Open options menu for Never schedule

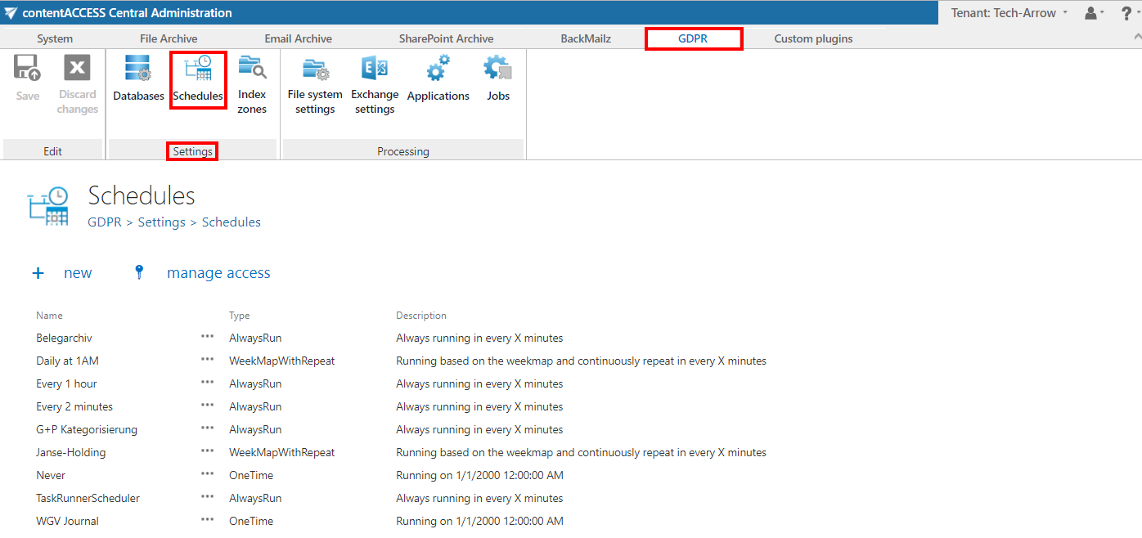[208, 474]
